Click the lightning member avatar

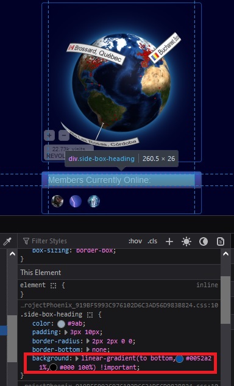(x=76, y=201)
